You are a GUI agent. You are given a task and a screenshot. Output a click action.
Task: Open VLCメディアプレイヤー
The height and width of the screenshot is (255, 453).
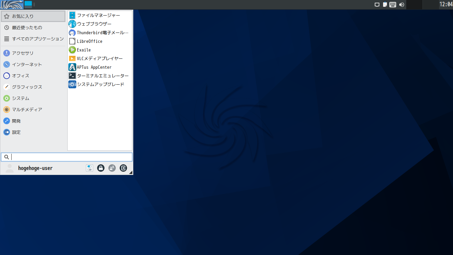[100, 58]
